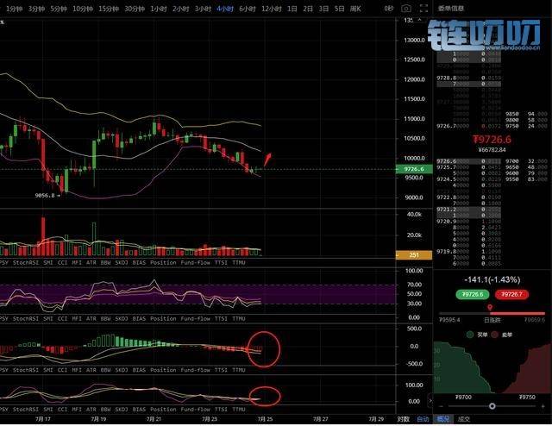552x426 pixels.
Task: Select the 12小时 timeframe
Action: (x=272, y=9)
